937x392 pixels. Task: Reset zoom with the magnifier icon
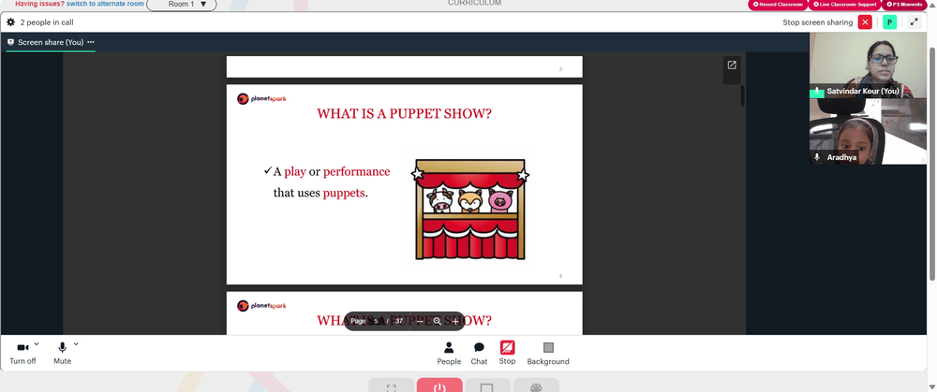pos(438,321)
